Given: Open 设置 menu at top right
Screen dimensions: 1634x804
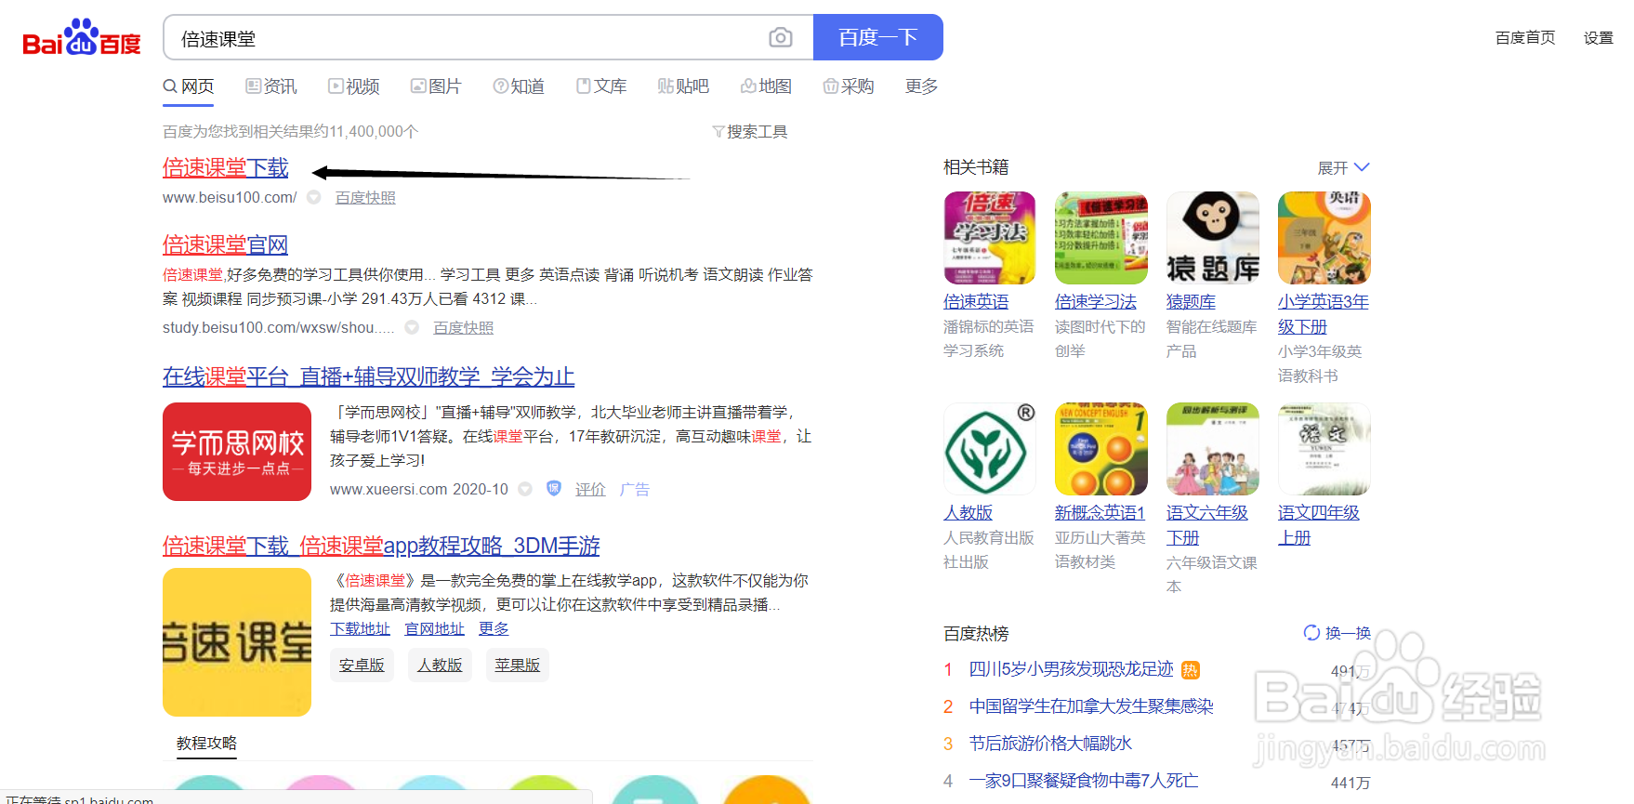Looking at the screenshot, I should click(x=1599, y=37).
